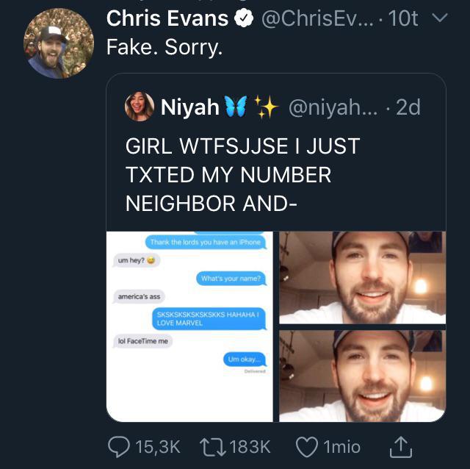Tap the share arrow icon

point(399,444)
